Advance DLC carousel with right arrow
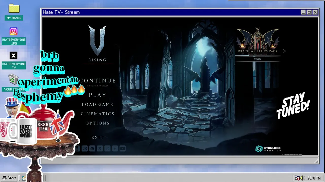The image size is (325, 182). point(284,51)
